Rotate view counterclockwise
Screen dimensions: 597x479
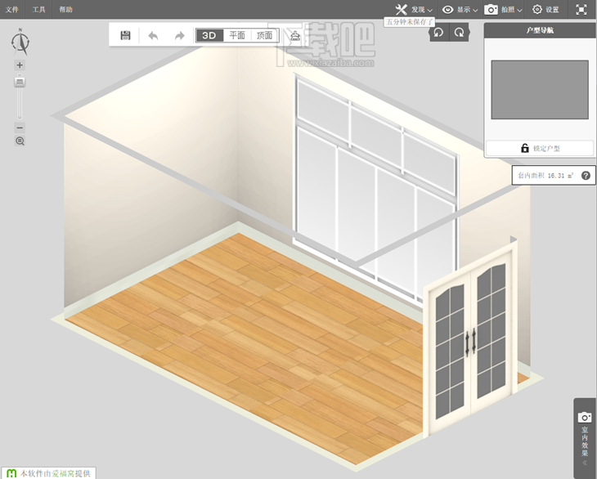[438, 33]
